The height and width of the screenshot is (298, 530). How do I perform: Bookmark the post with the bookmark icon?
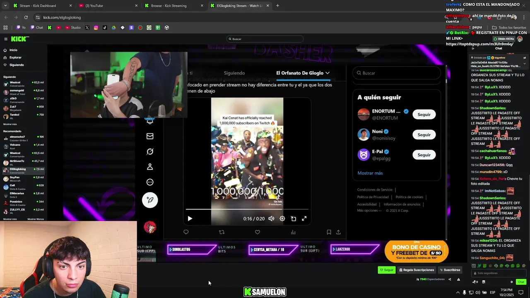329,232
